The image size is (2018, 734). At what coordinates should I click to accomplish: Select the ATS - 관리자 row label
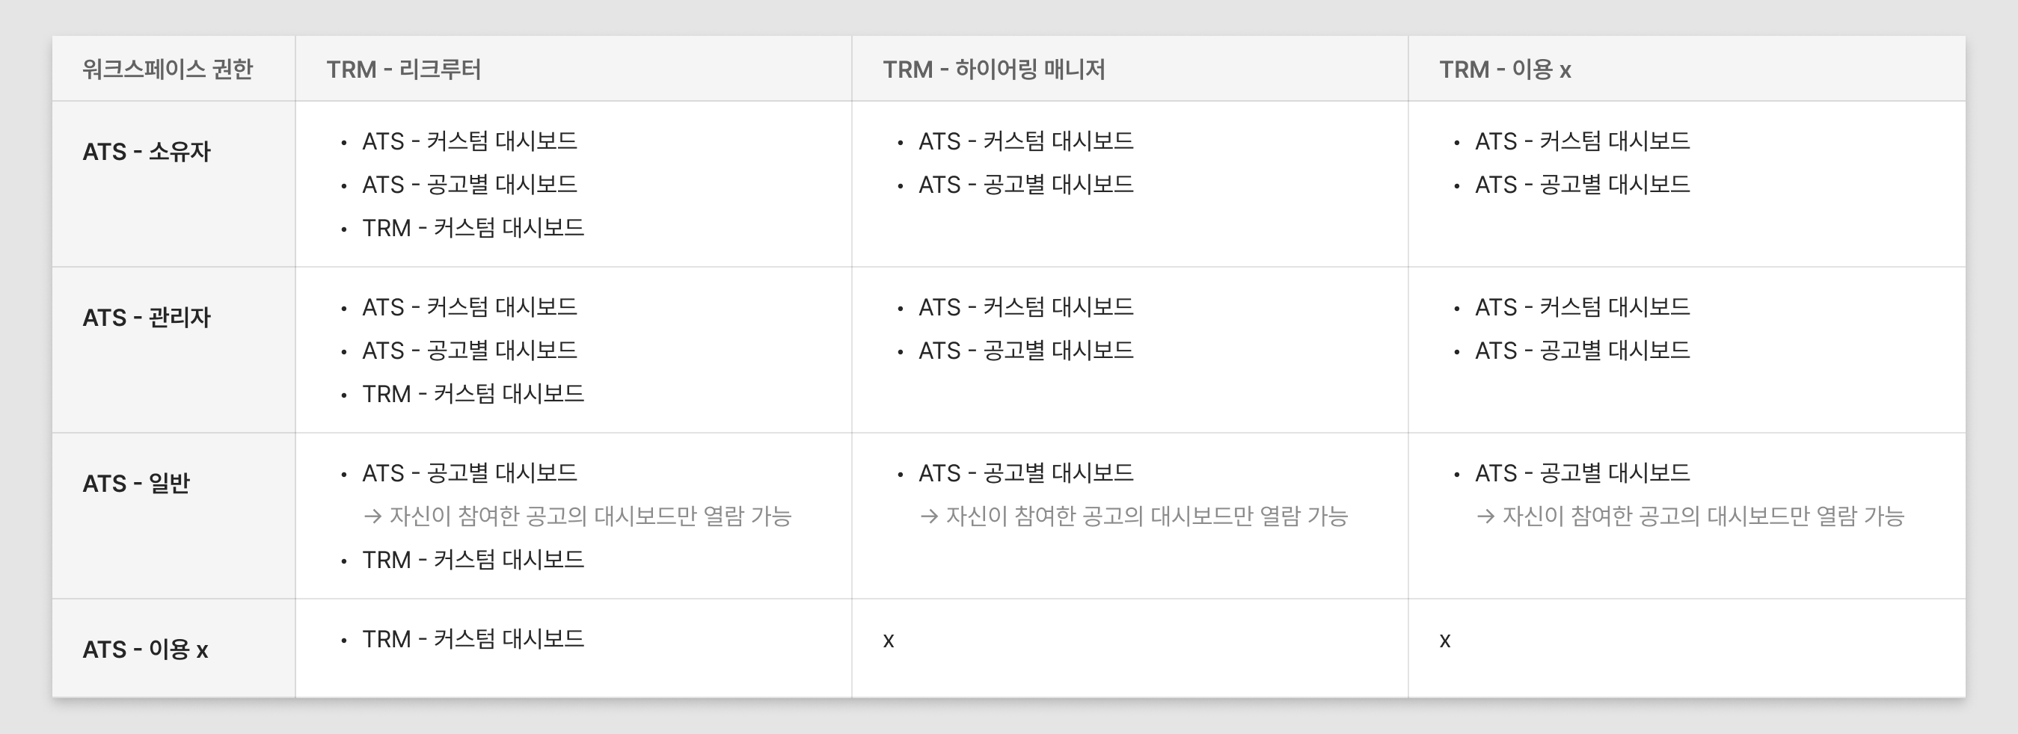[147, 318]
